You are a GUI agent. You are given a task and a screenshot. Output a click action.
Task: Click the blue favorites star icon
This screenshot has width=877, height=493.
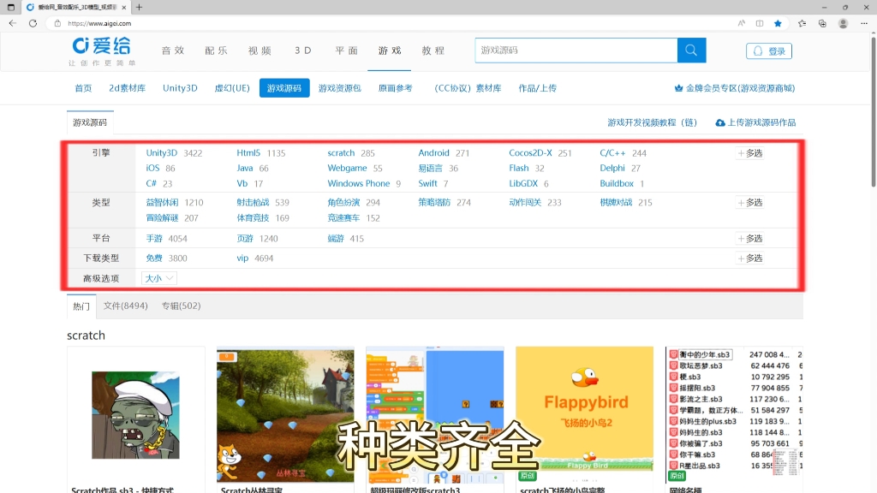click(778, 23)
